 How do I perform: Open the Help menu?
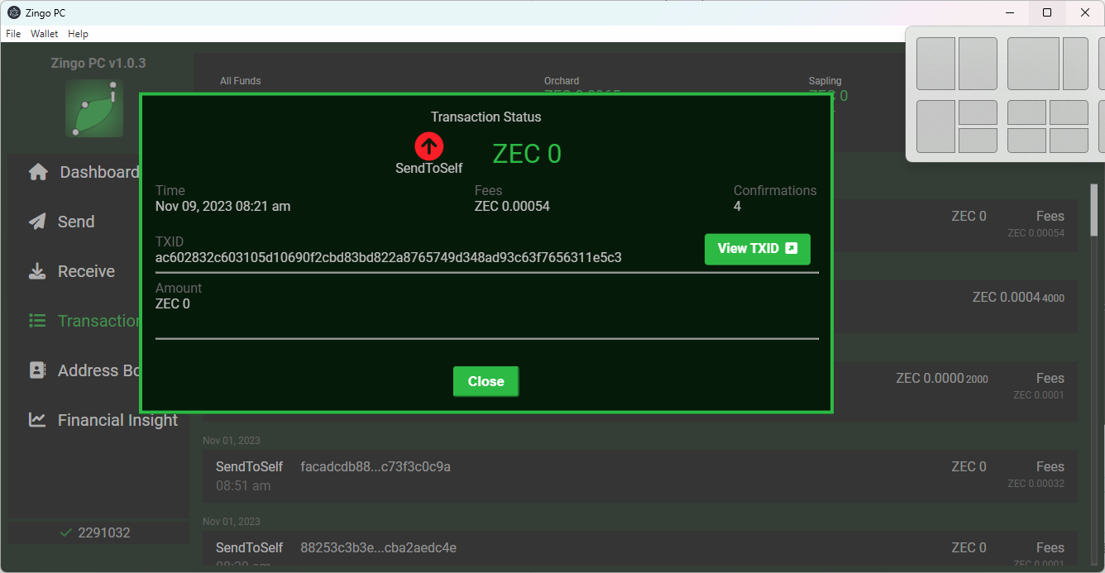click(x=78, y=34)
